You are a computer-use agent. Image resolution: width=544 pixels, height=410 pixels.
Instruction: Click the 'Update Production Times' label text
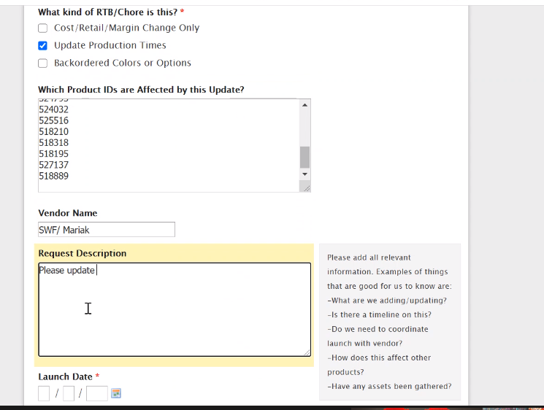click(110, 45)
